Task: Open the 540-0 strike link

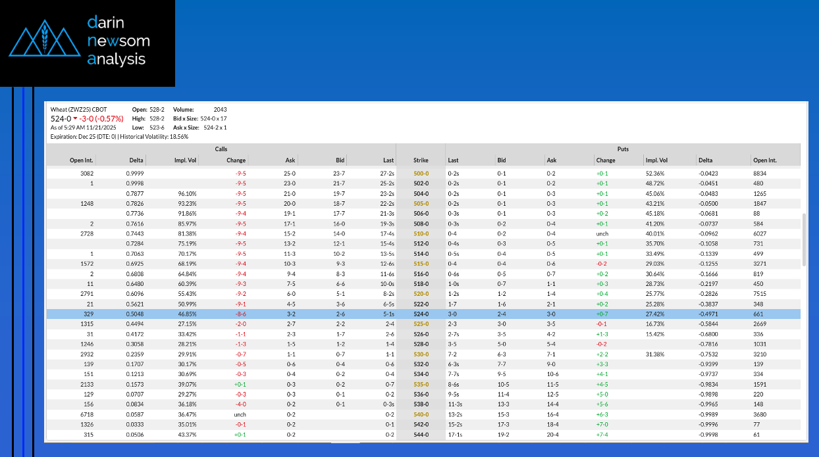Action: coord(421,414)
